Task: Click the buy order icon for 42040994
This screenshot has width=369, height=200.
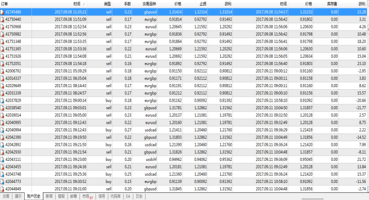Action: point(2,130)
